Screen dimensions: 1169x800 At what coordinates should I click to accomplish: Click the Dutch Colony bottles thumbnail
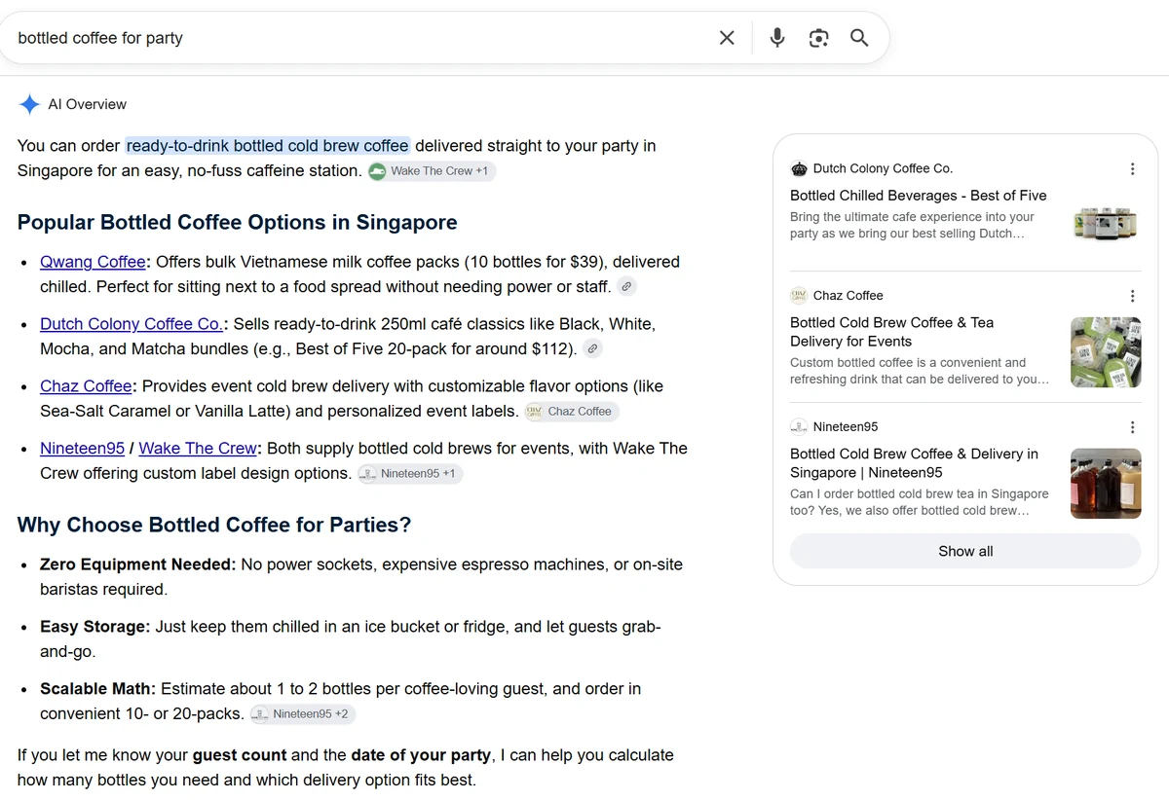[1106, 223]
